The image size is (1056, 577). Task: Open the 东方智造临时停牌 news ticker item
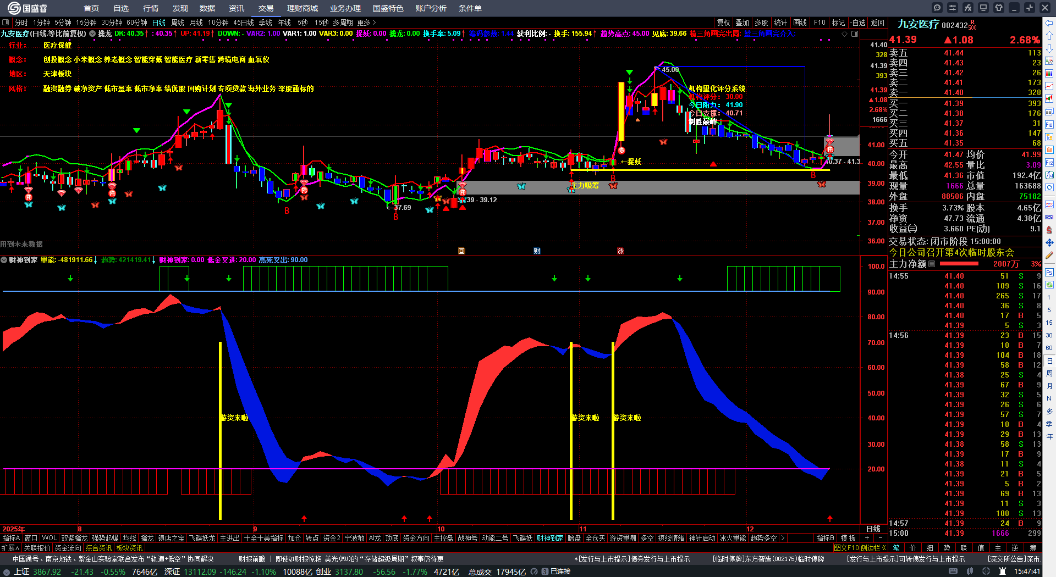[x=768, y=559]
